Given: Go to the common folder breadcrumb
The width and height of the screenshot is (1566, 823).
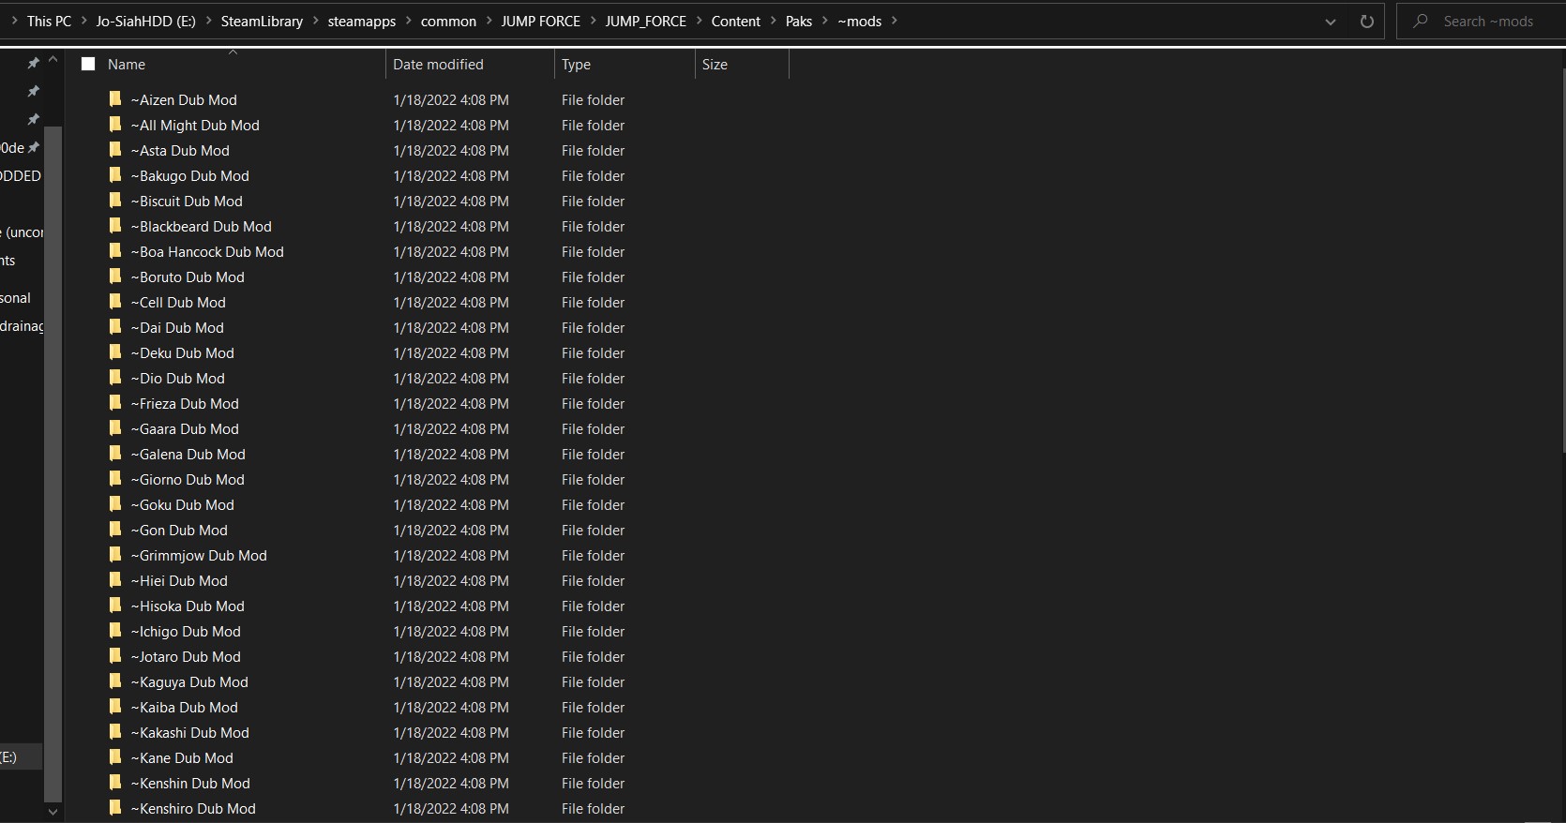Looking at the screenshot, I should pyautogui.click(x=448, y=21).
